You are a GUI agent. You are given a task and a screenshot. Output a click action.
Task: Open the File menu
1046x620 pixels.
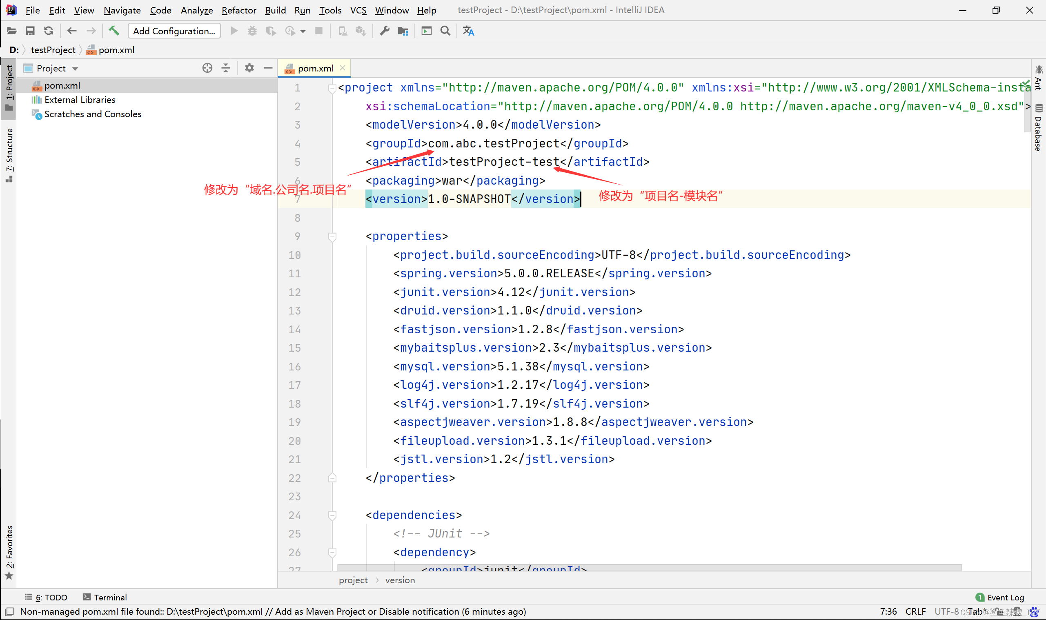(x=32, y=10)
